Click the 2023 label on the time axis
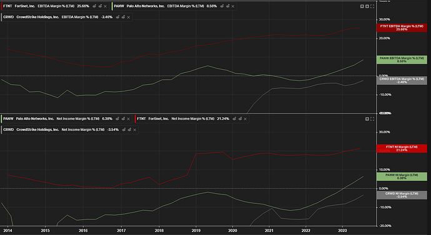 click(342, 231)
